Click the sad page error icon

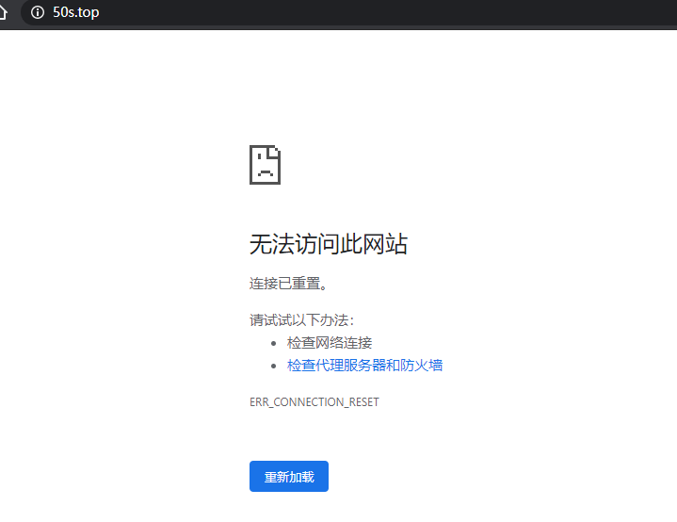point(265,165)
